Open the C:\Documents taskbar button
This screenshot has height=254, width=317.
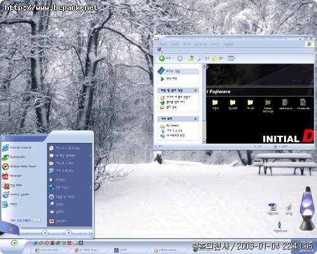(x=166, y=250)
